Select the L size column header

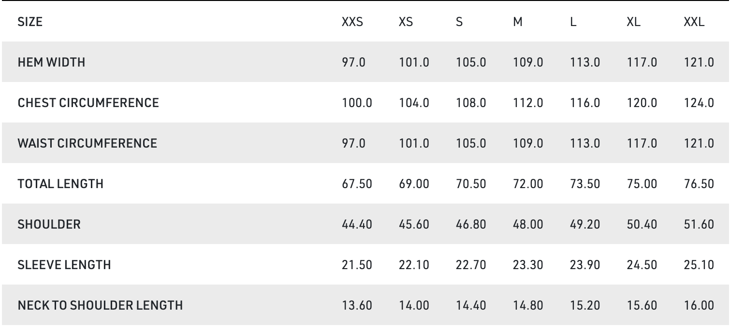573,22
